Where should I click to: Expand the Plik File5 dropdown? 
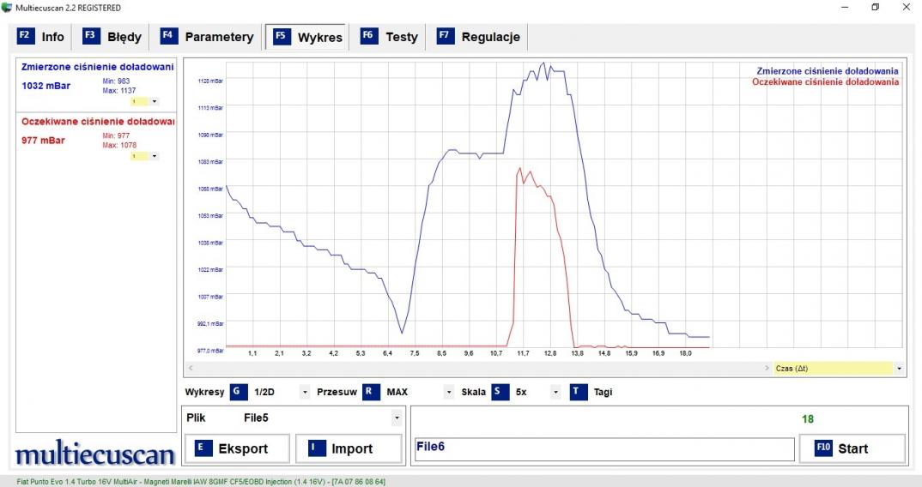coord(397,418)
